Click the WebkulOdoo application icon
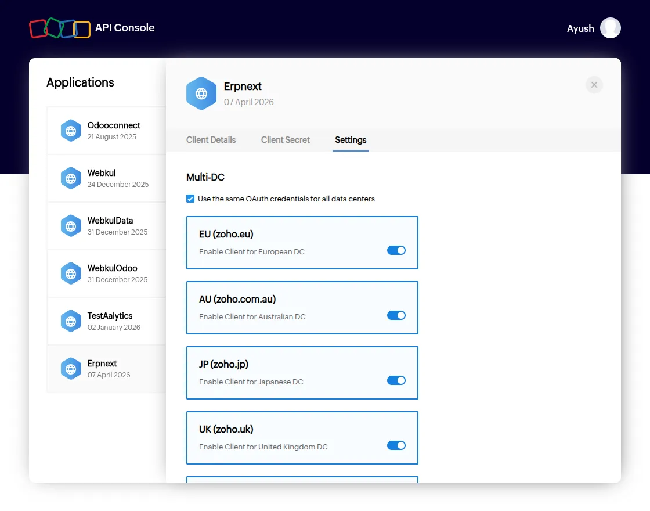This screenshot has height=511, width=650. [71, 274]
